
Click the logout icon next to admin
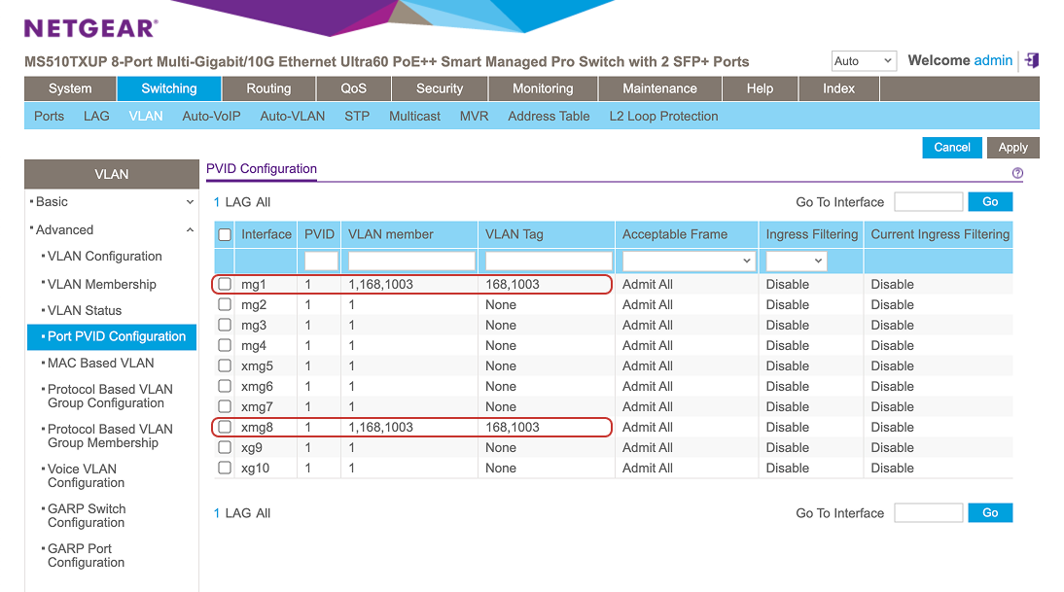point(1032,60)
